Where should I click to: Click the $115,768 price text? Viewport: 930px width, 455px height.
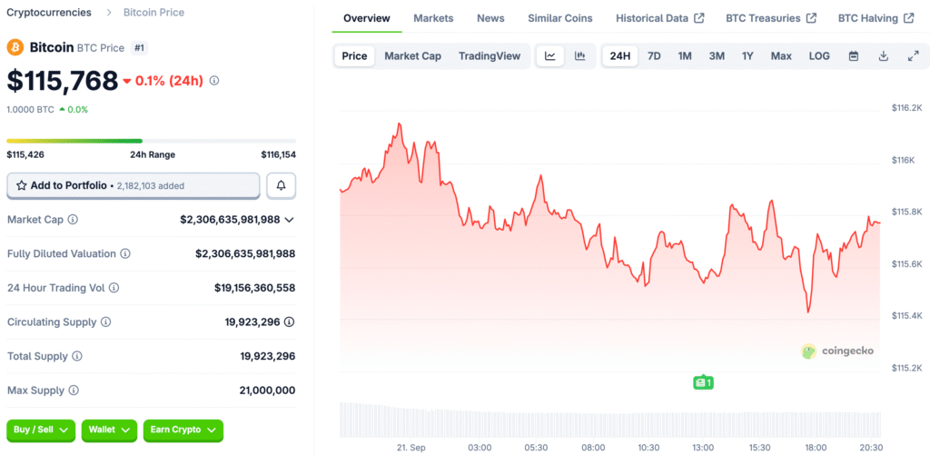[63, 81]
